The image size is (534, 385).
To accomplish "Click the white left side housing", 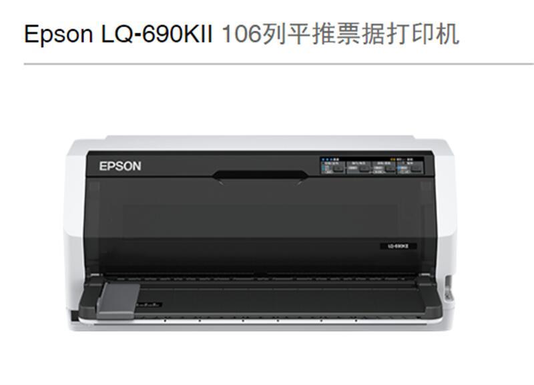I will (74, 232).
